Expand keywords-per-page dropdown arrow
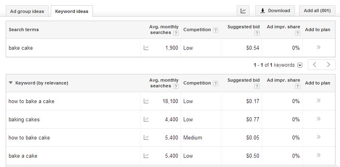This screenshot has height=167, width=340. point(300,65)
